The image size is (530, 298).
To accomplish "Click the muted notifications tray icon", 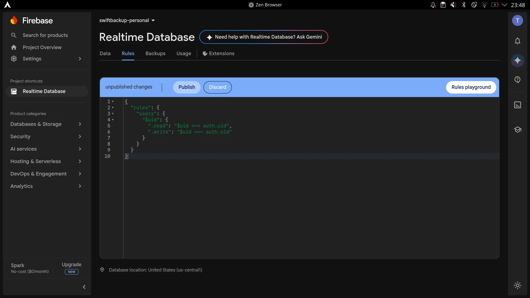I will [x=433, y=5].
